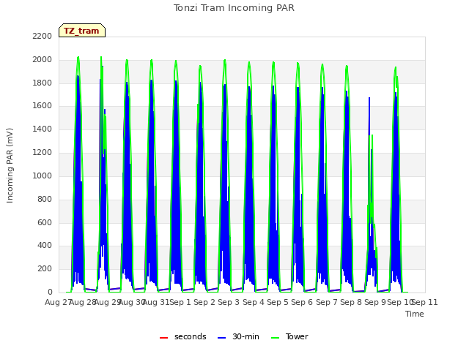Image resolution: width=469 pixels, height=351 pixels.
Task: Click the 0 y-axis tick label
Action: click(x=50, y=292)
